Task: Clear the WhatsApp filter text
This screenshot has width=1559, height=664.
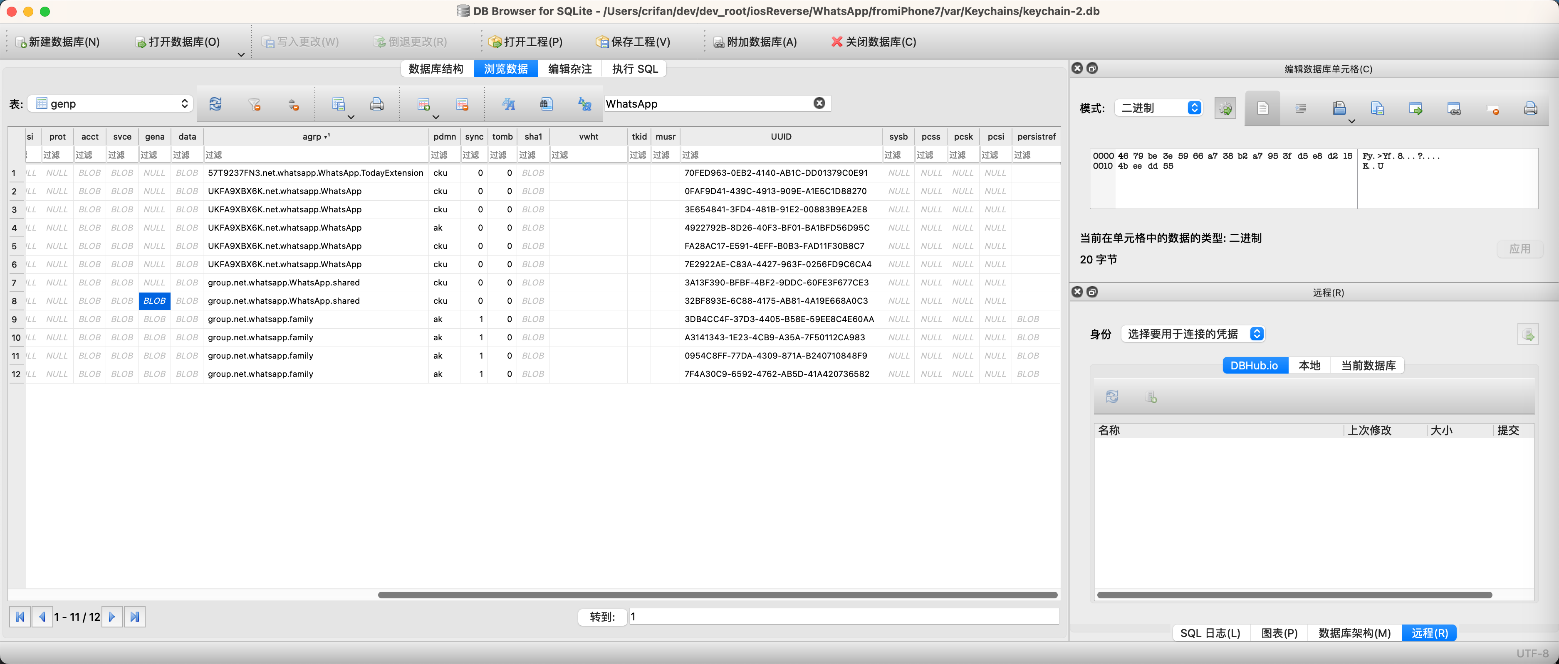Action: pos(819,103)
